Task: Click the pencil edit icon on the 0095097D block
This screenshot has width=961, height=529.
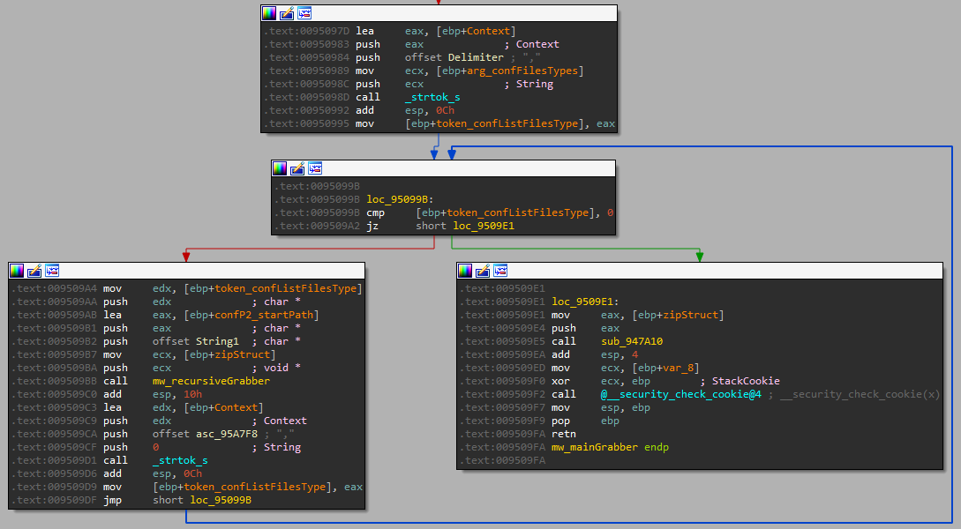Action: (x=286, y=13)
